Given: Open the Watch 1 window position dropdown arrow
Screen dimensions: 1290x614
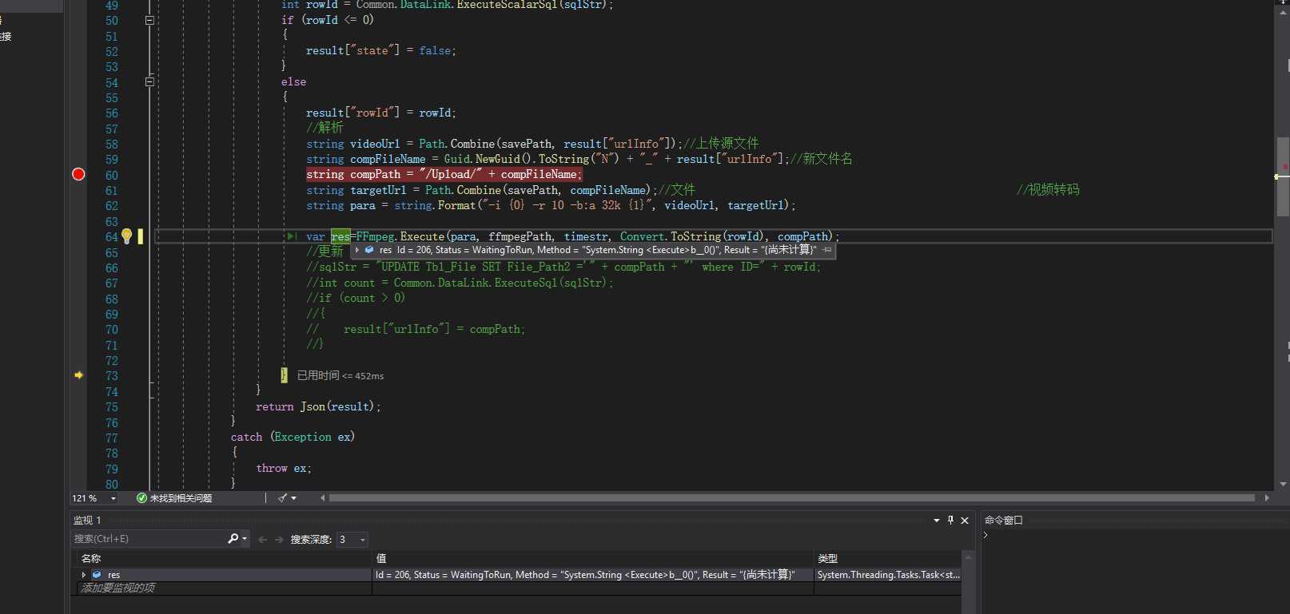Looking at the screenshot, I should (937, 521).
